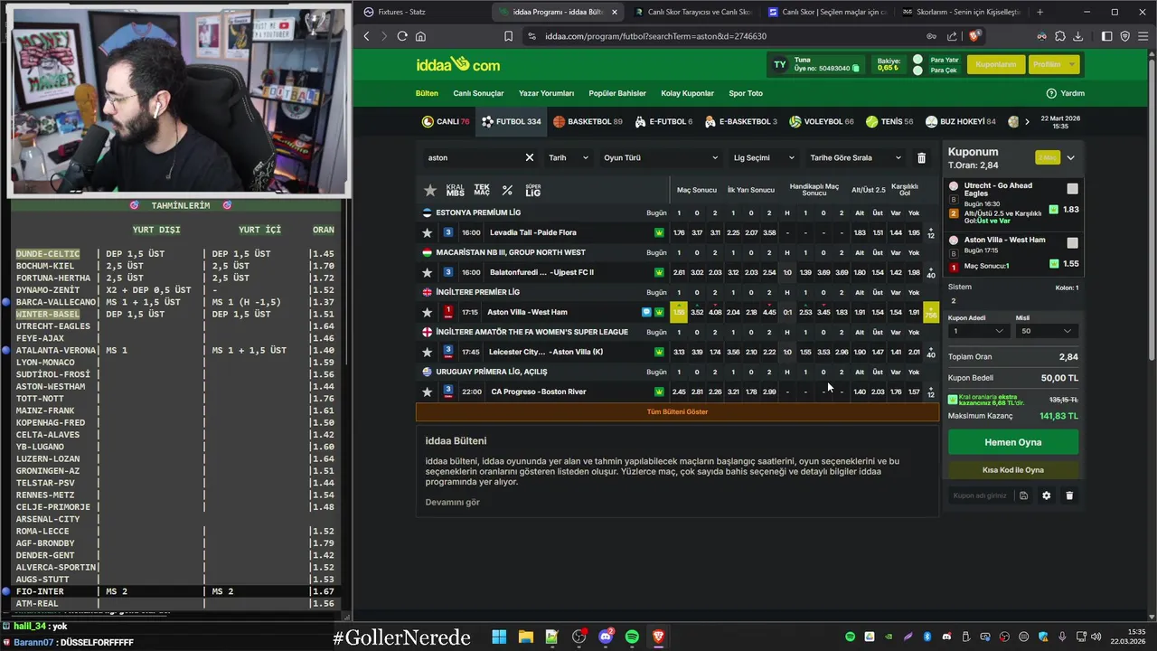Viewport: 1157px width, 651px height.
Task: Open the Lig Seçimi dropdown
Action: pyautogui.click(x=764, y=157)
